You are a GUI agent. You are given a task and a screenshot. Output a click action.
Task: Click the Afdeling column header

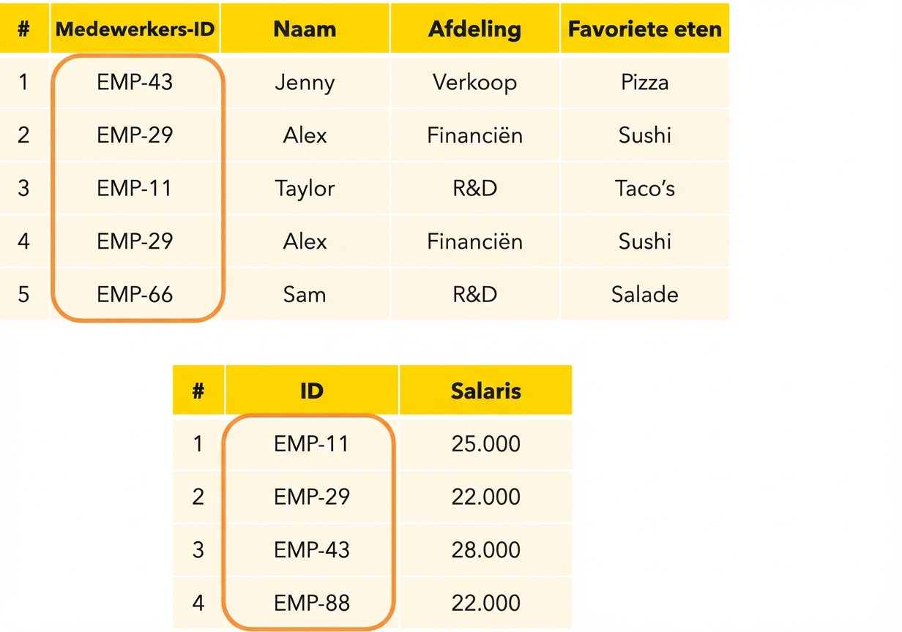pyautogui.click(x=474, y=29)
